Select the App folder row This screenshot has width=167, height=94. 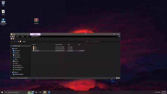(58, 47)
